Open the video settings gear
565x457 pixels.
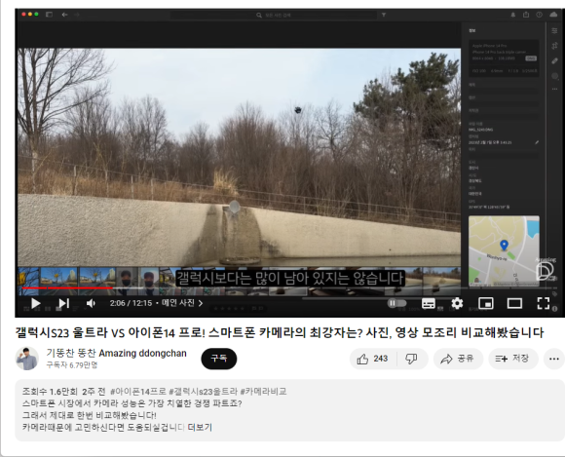[457, 303]
